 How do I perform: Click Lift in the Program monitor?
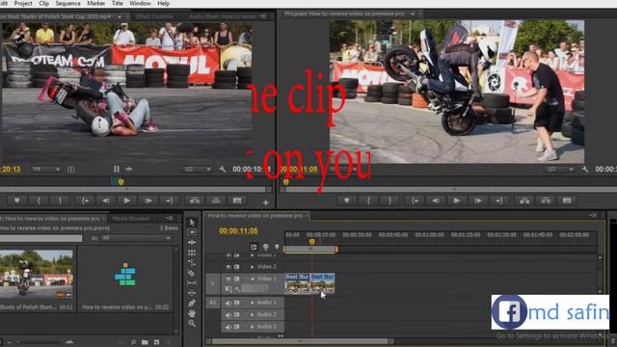524,200
